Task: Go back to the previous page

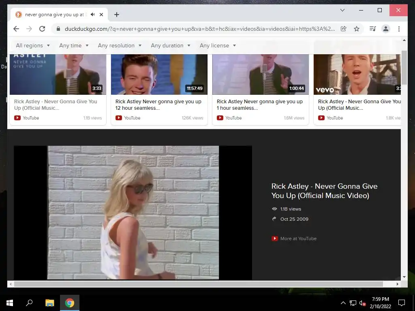Action: click(16, 29)
